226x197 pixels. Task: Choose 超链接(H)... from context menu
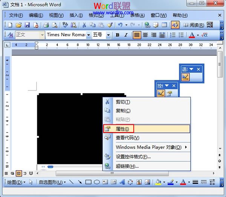pos(147,166)
